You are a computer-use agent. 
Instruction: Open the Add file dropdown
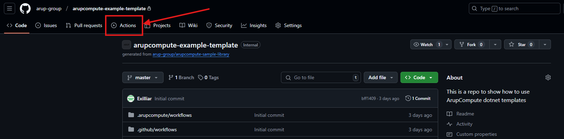[381, 77]
